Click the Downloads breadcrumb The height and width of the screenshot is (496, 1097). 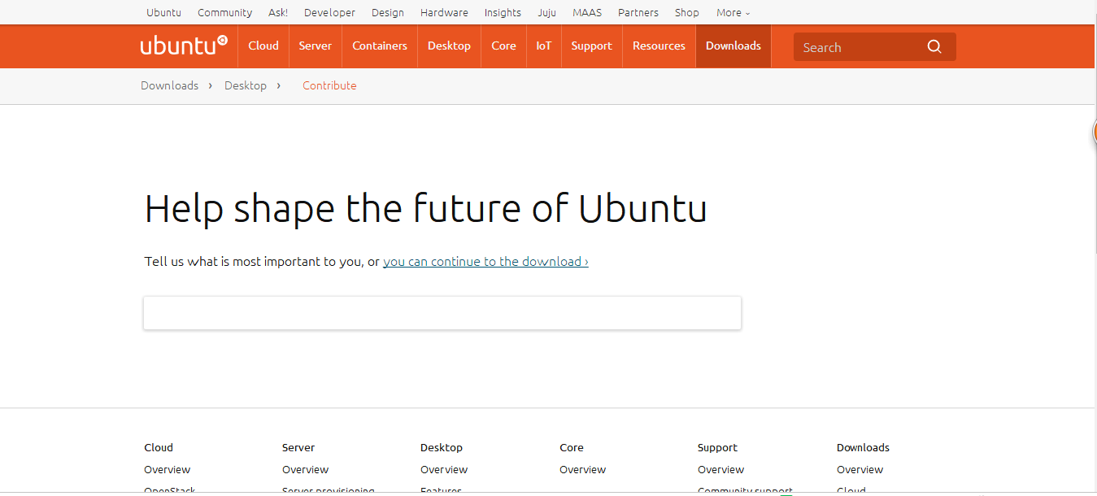coord(169,85)
